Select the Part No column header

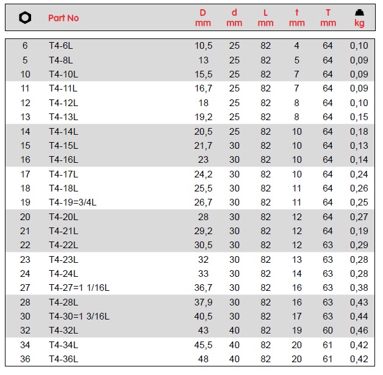[63, 18]
